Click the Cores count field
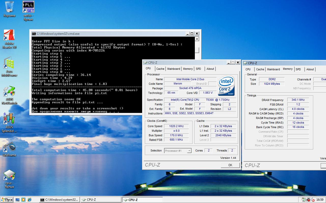Image resolution: width=326 pixels, height=203 pixels. click(208, 150)
